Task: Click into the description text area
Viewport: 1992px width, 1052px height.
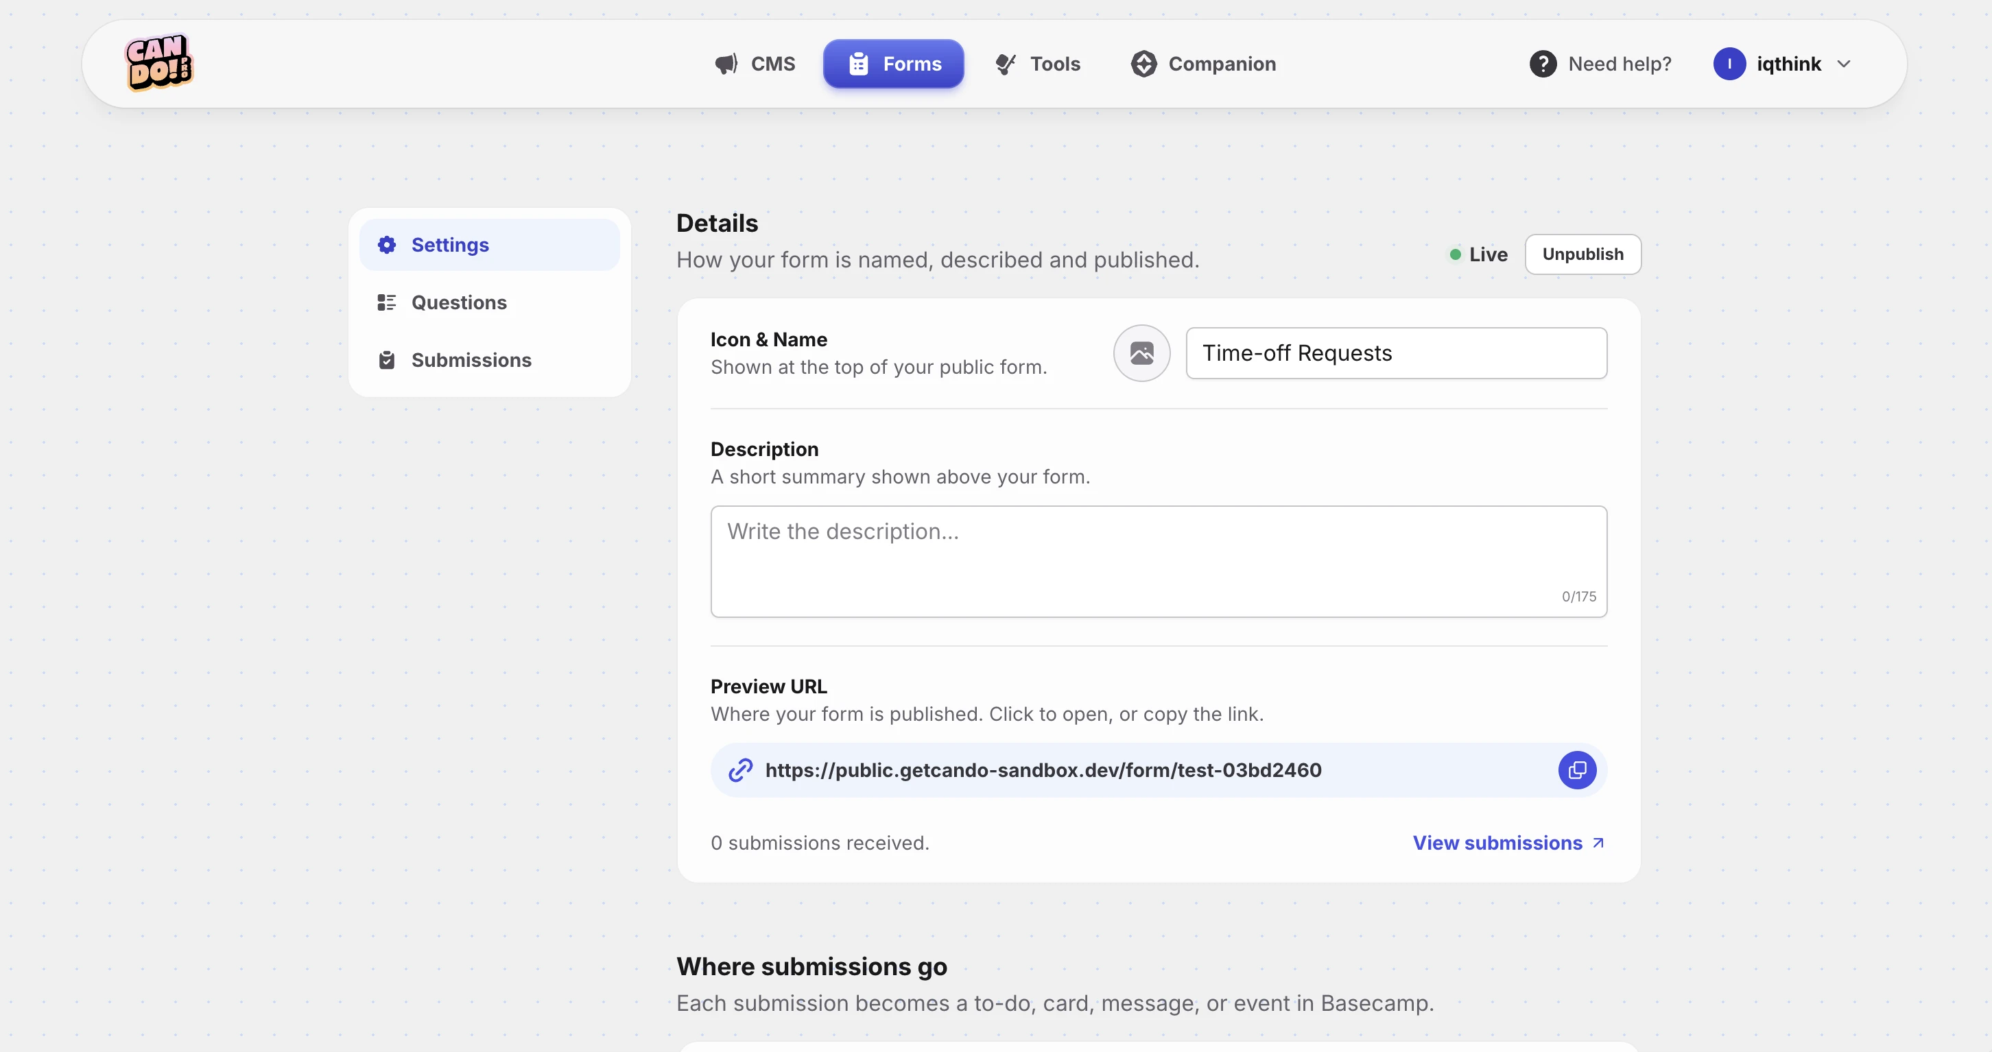Action: coord(1159,562)
